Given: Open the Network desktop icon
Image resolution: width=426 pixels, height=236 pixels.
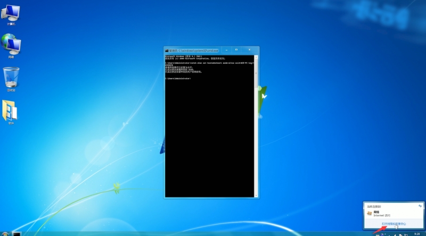Looking at the screenshot, I should (11, 46).
